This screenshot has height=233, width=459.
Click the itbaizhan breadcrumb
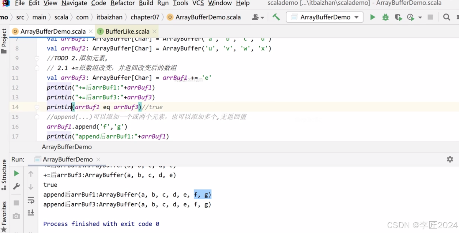coord(109,17)
